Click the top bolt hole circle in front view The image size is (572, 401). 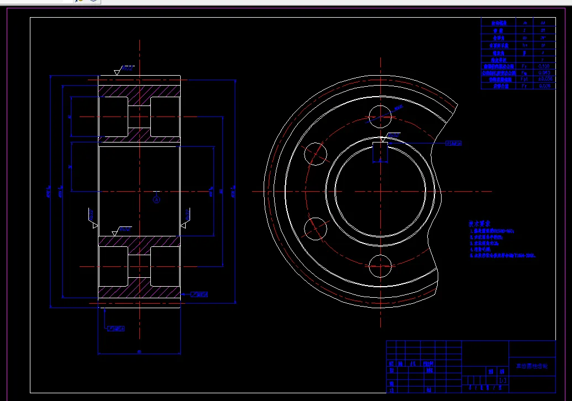(x=380, y=117)
